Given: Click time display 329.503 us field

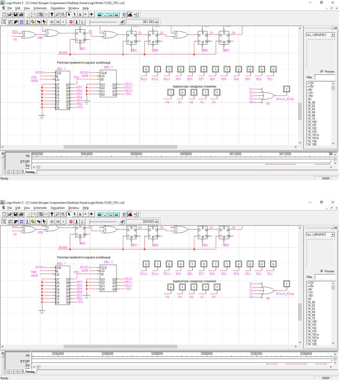Looking at the screenshot, I should pyautogui.click(x=142, y=222).
